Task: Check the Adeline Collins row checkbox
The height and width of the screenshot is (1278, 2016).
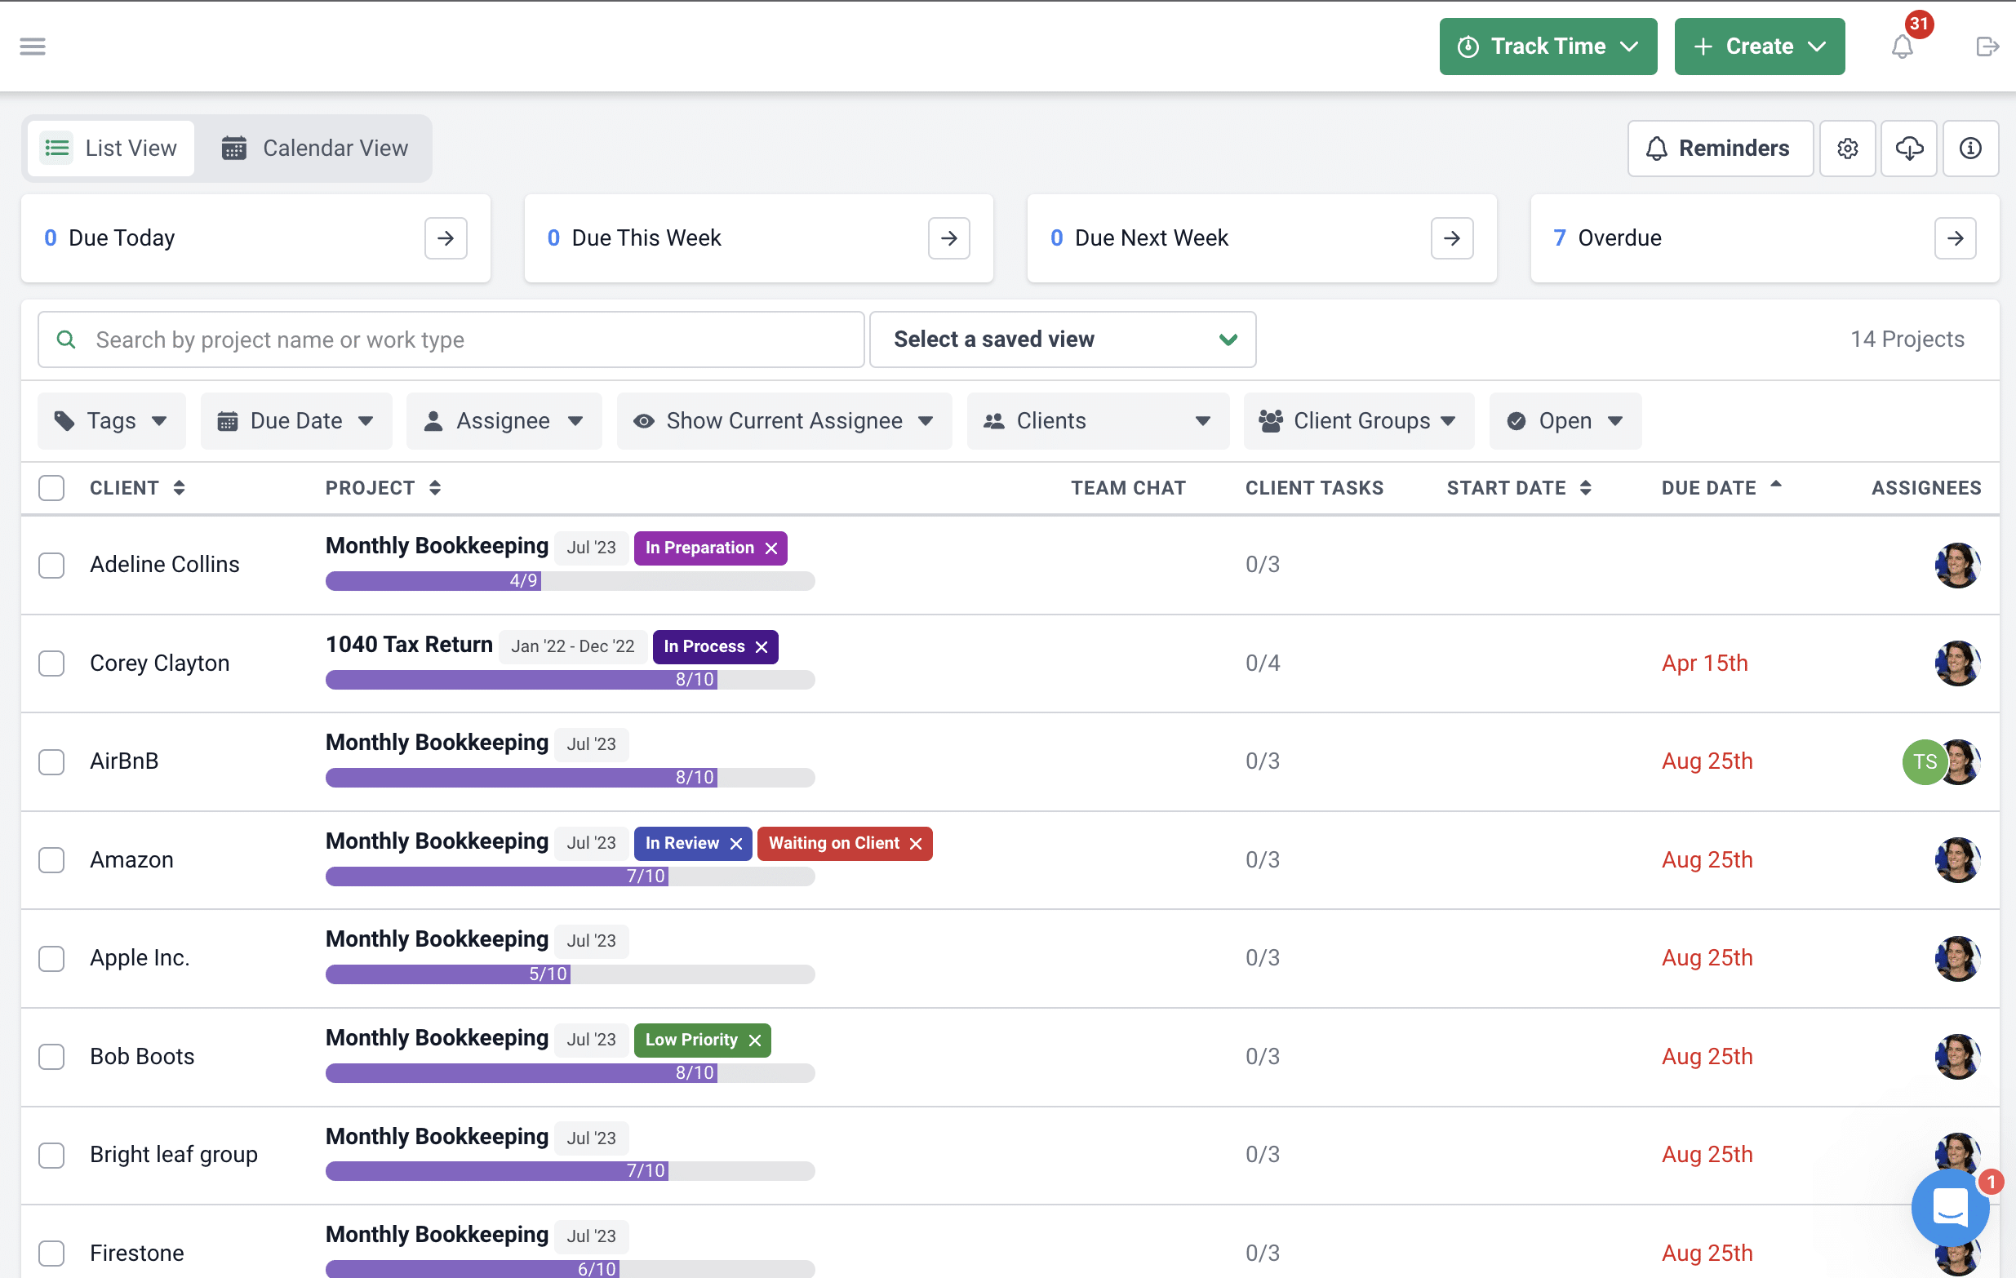Action: pyautogui.click(x=51, y=565)
